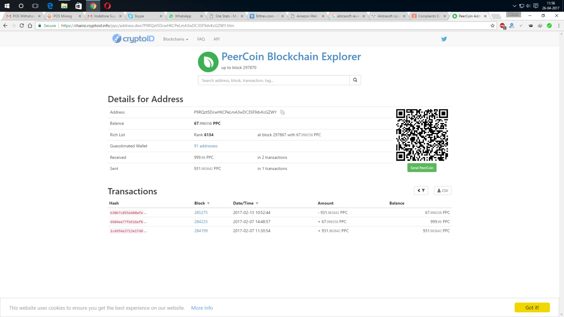Dismiss cookie notice with Got it!
The height and width of the screenshot is (317, 564).
pos(532,307)
